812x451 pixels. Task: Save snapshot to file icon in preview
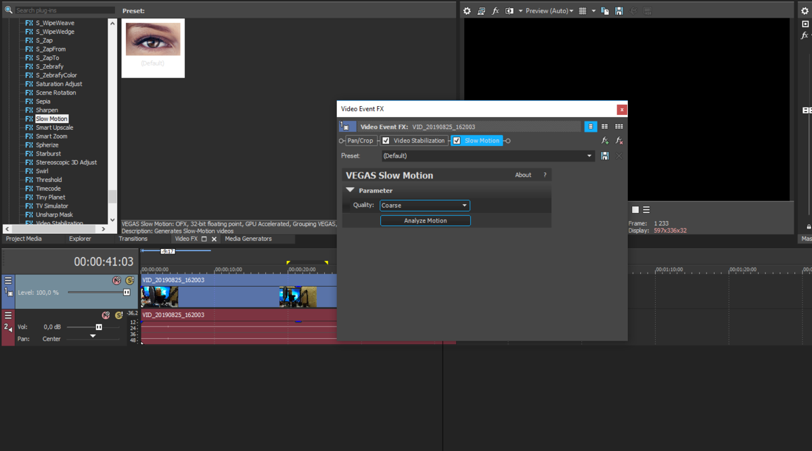[x=619, y=11]
